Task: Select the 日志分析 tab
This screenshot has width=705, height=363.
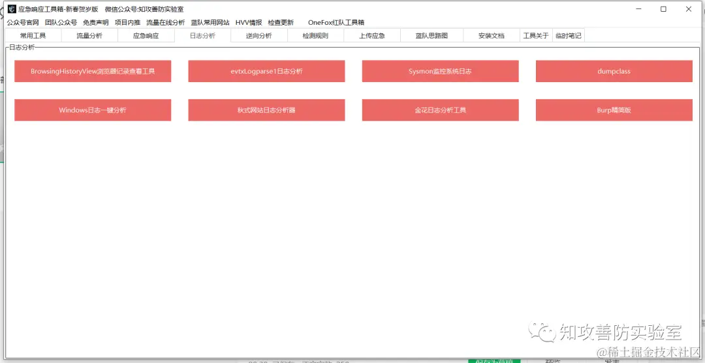Action: [203, 36]
